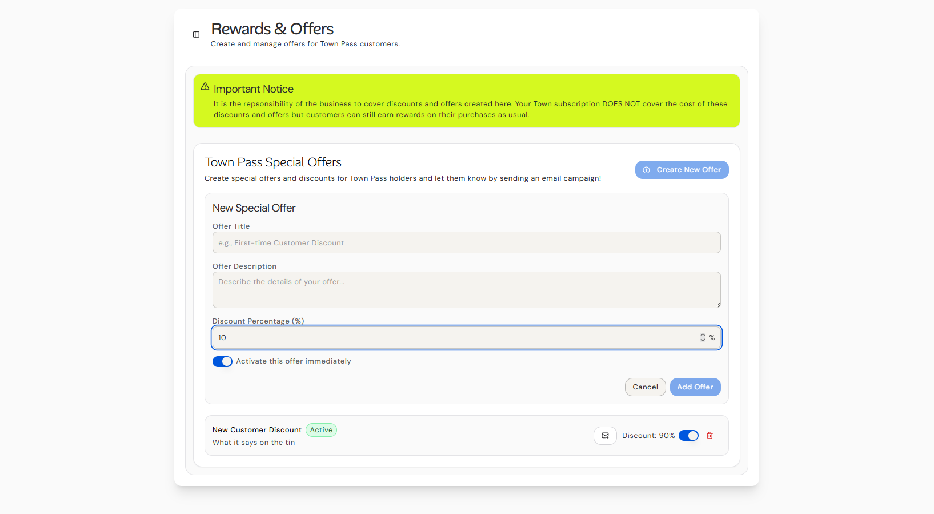Click "What it says on the tin" description
934x514 pixels.
click(x=254, y=443)
